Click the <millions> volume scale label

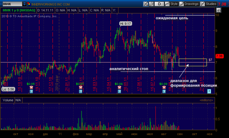[x=206, y=100]
